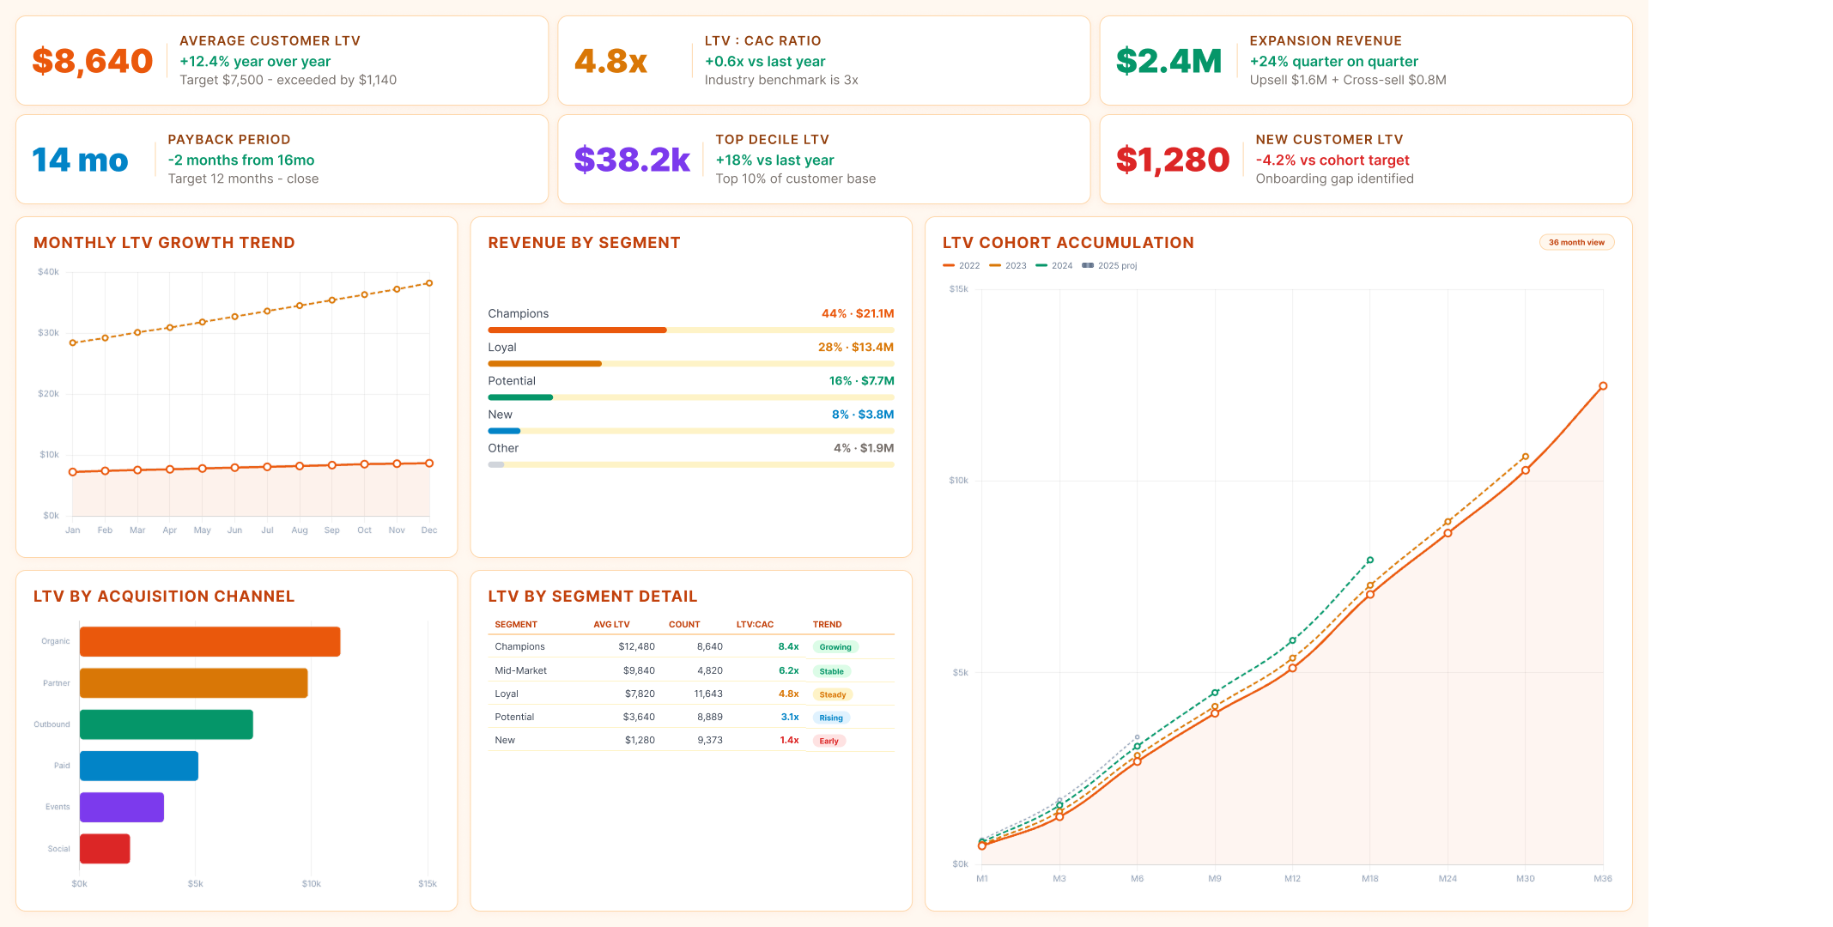Viewport: 1833px width, 927px height.
Task: Click the Steady trend badge
Action: pos(832,694)
